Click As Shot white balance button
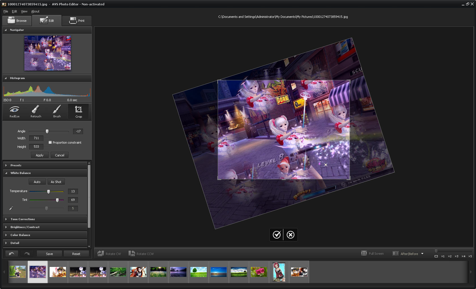This screenshot has width=476, height=289. point(56,182)
